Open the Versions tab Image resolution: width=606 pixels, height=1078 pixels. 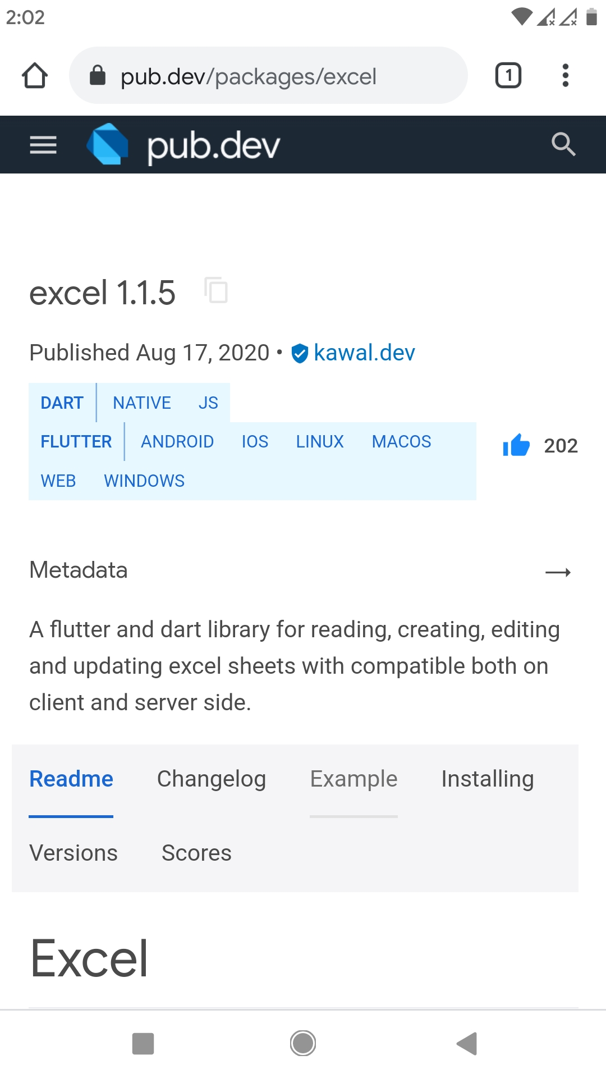click(73, 853)
